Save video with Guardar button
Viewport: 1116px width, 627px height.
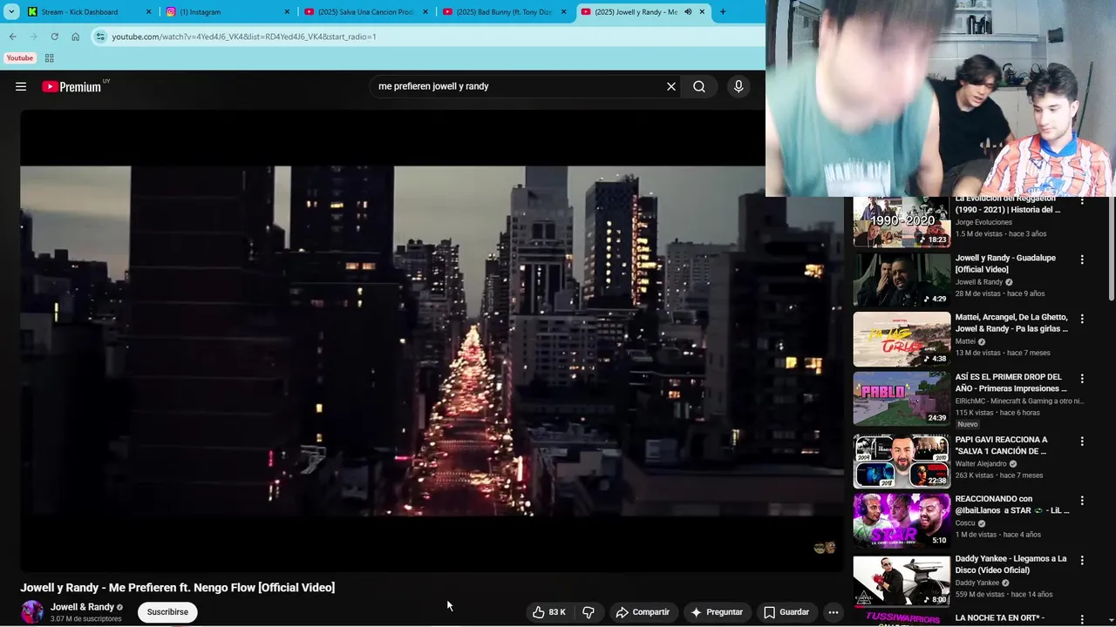pos(786,612)
